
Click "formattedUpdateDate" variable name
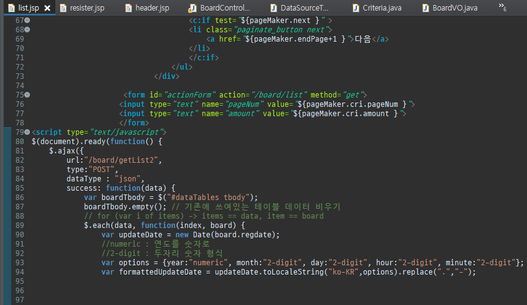160,272
